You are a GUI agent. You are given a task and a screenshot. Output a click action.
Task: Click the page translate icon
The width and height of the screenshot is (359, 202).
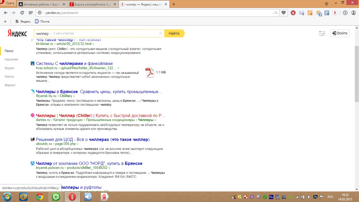(275, 13)
